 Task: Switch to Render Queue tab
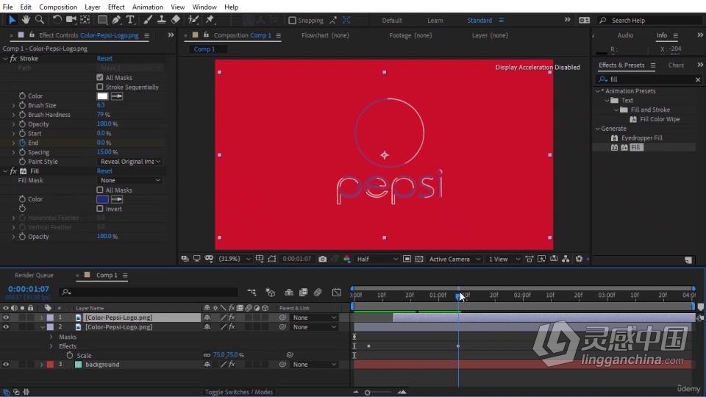(x=35, y=275)
